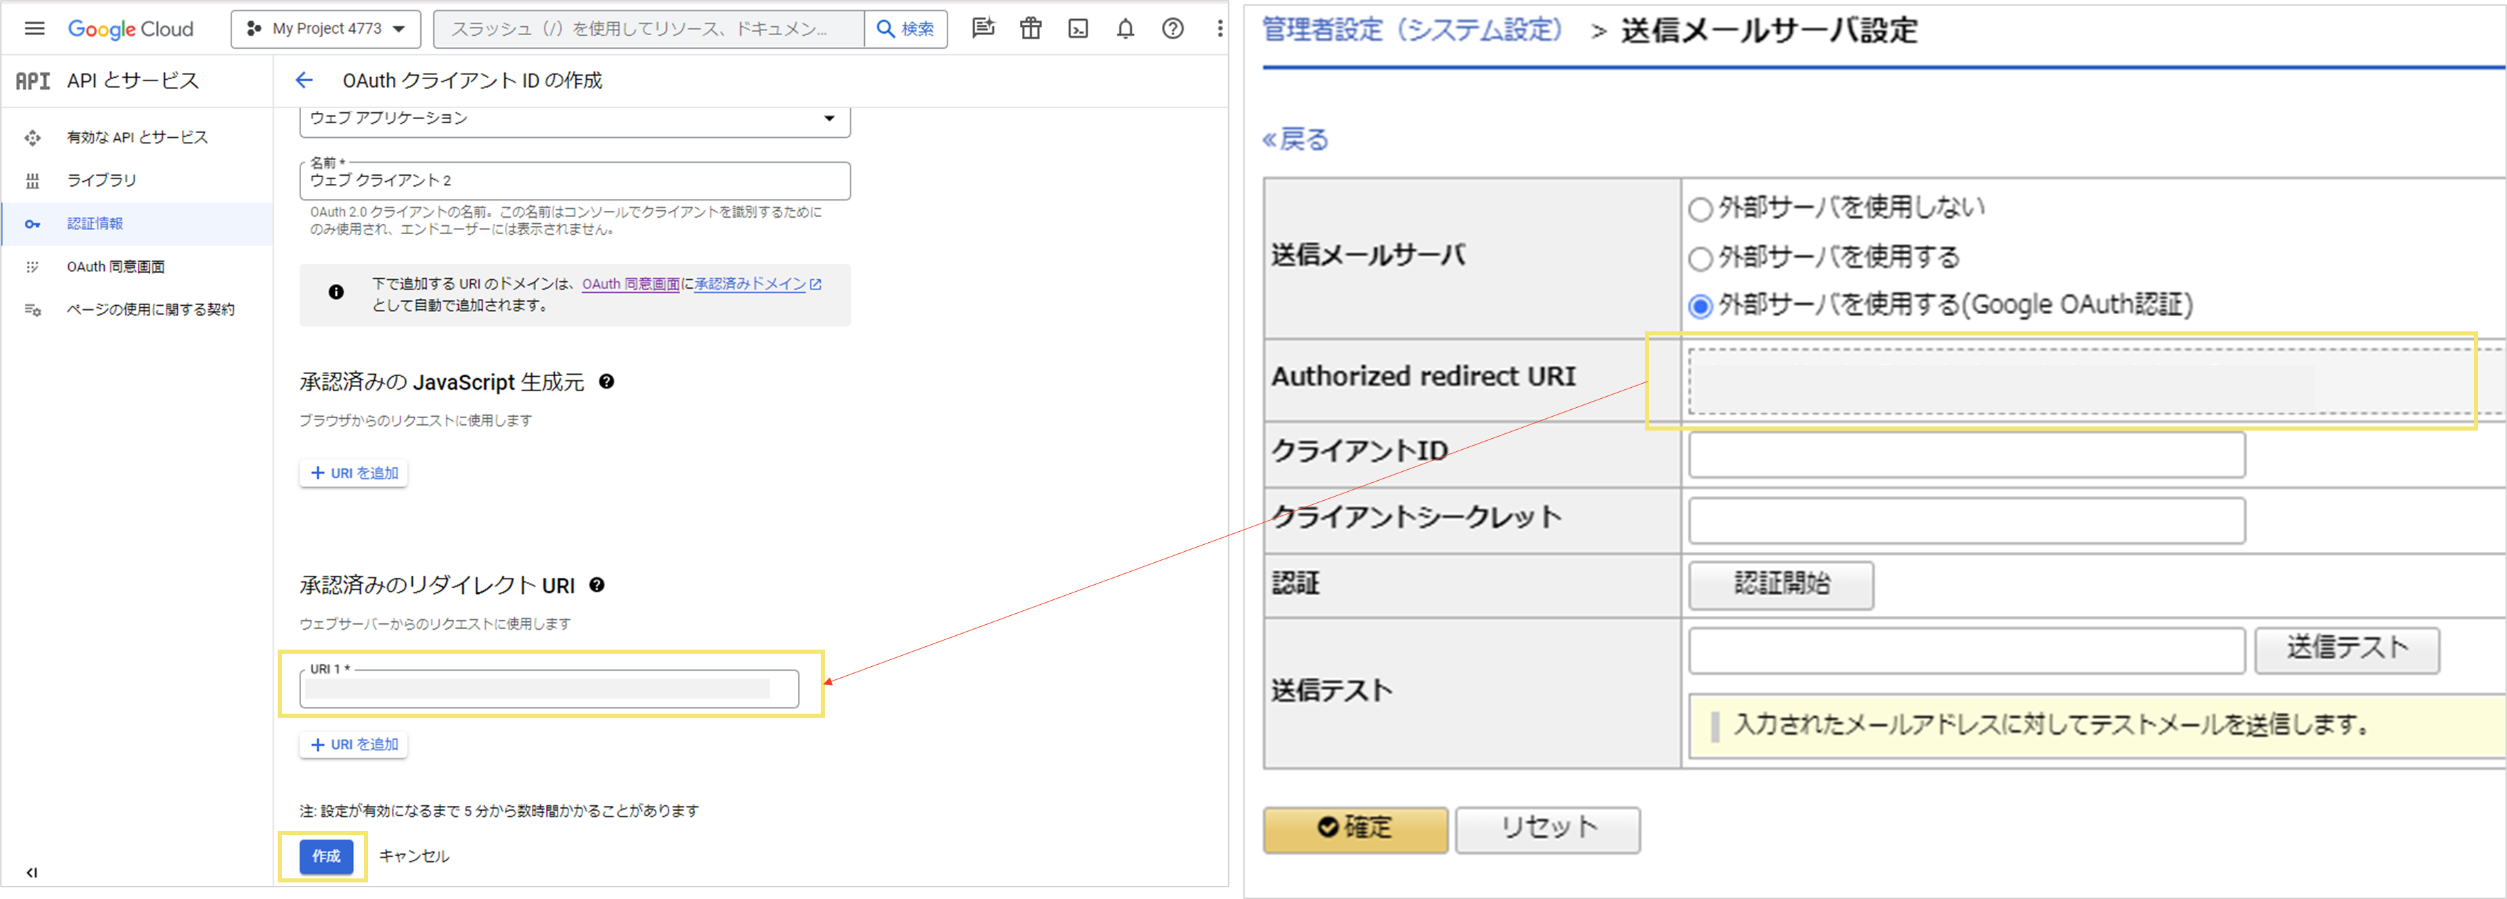This screenshot has width=2507, height=899.
Task: Click the free trial gift icon
Action: point(1031,28)
